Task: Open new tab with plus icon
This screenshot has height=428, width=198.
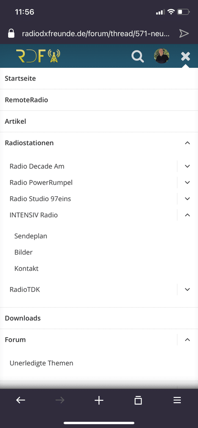Action: 99,400
